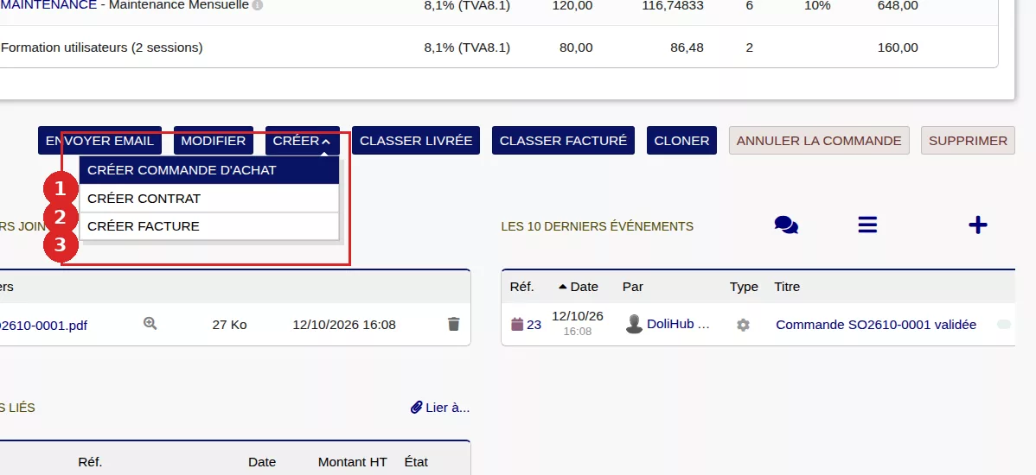Viewport: 1036px width, 475px height.
Task: Open events list view icon
Action: pyautogui.click(x=867, y=225)
